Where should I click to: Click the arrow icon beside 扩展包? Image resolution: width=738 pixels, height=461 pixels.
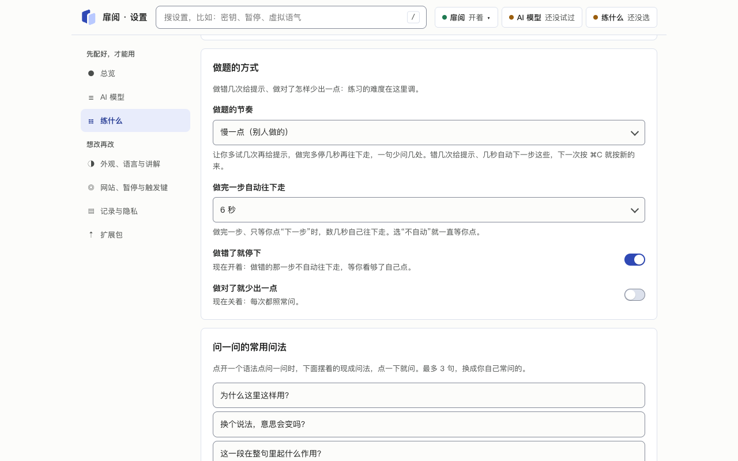click(x=91, y=235)
